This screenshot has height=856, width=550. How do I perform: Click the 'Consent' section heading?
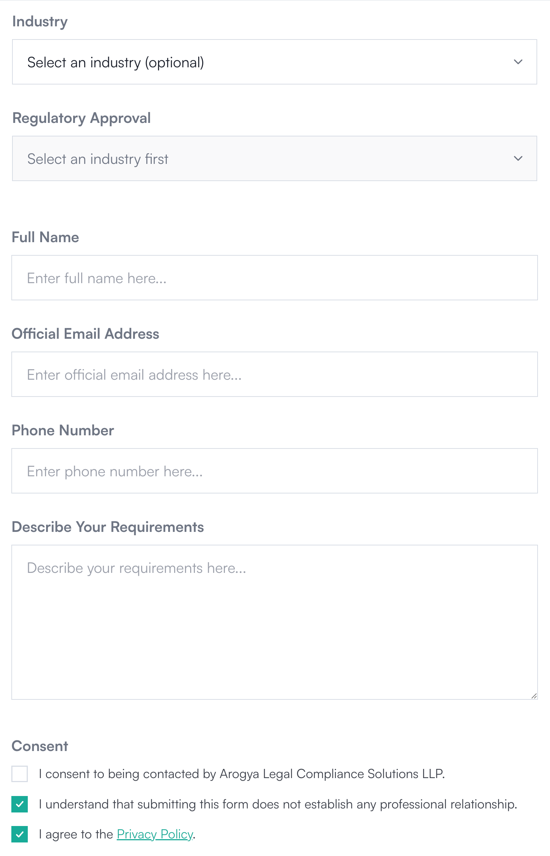point(40,746)
